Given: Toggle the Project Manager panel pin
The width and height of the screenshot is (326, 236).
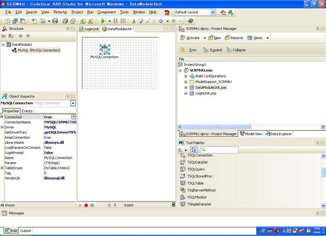Looking at the screenshot, I should (x=317, y=29).
